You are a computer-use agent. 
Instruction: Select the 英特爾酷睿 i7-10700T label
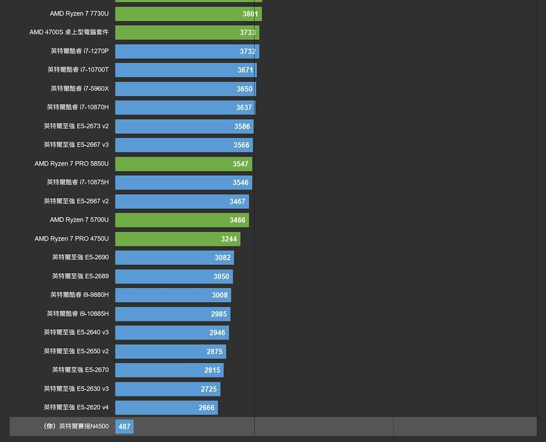pyautogui.click(x=78, y=70)
